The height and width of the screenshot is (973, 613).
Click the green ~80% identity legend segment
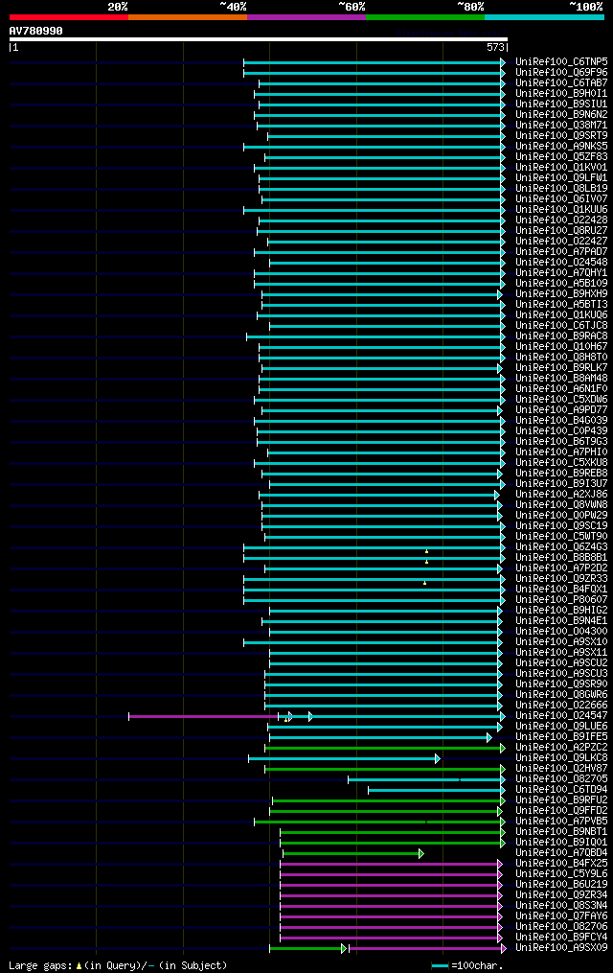425,17
